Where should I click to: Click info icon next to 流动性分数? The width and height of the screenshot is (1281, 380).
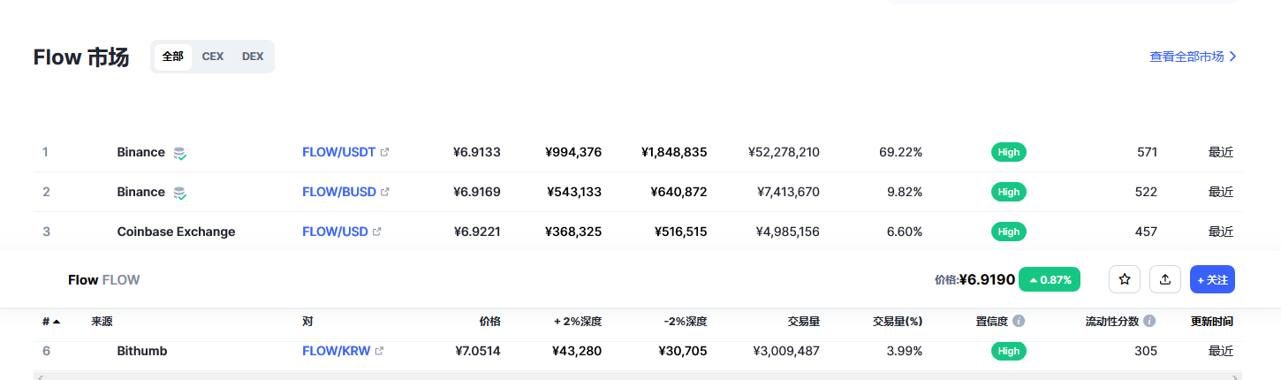coord(1149,321)
